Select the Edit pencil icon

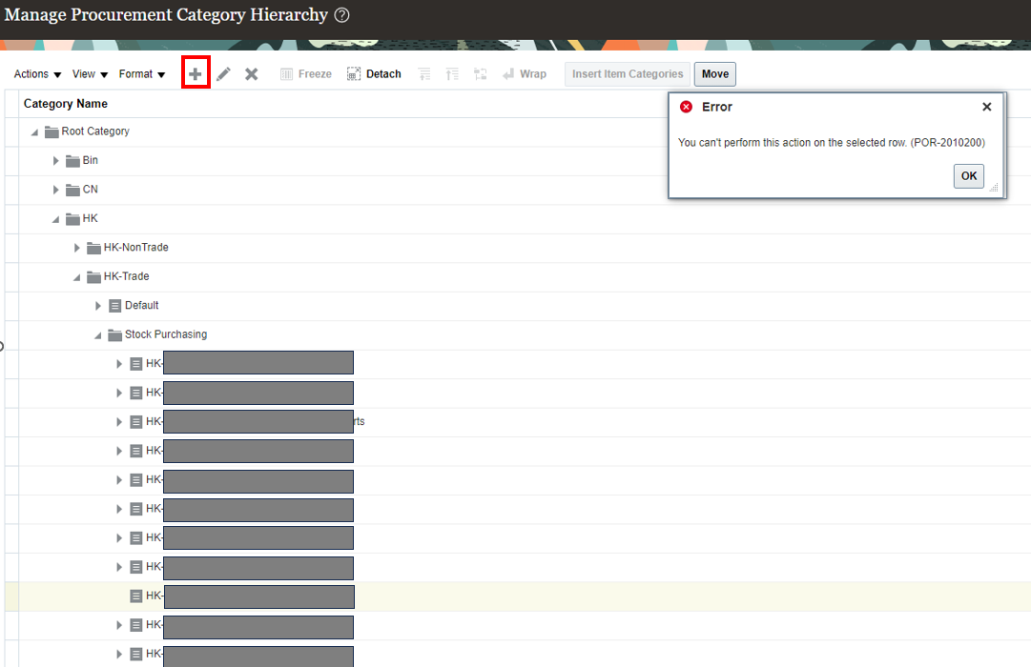coord(223,72)
